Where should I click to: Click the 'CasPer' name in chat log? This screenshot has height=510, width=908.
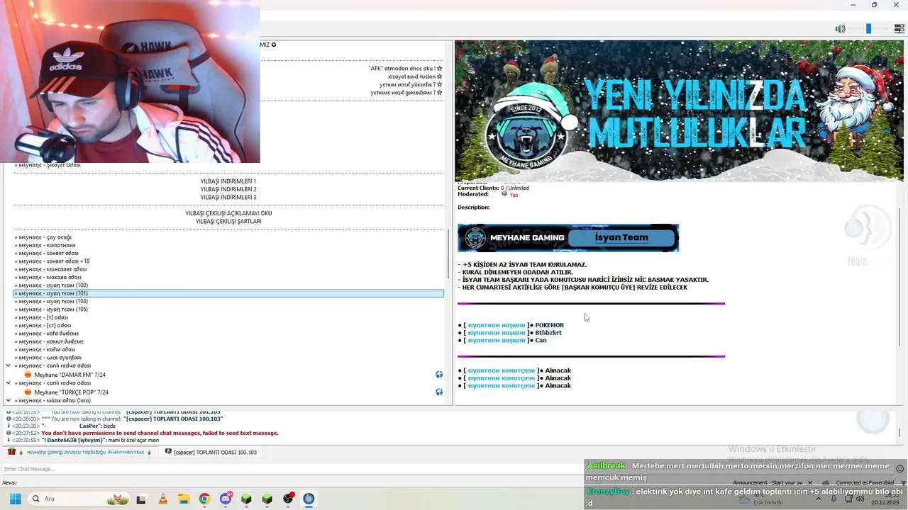point(90,426)
